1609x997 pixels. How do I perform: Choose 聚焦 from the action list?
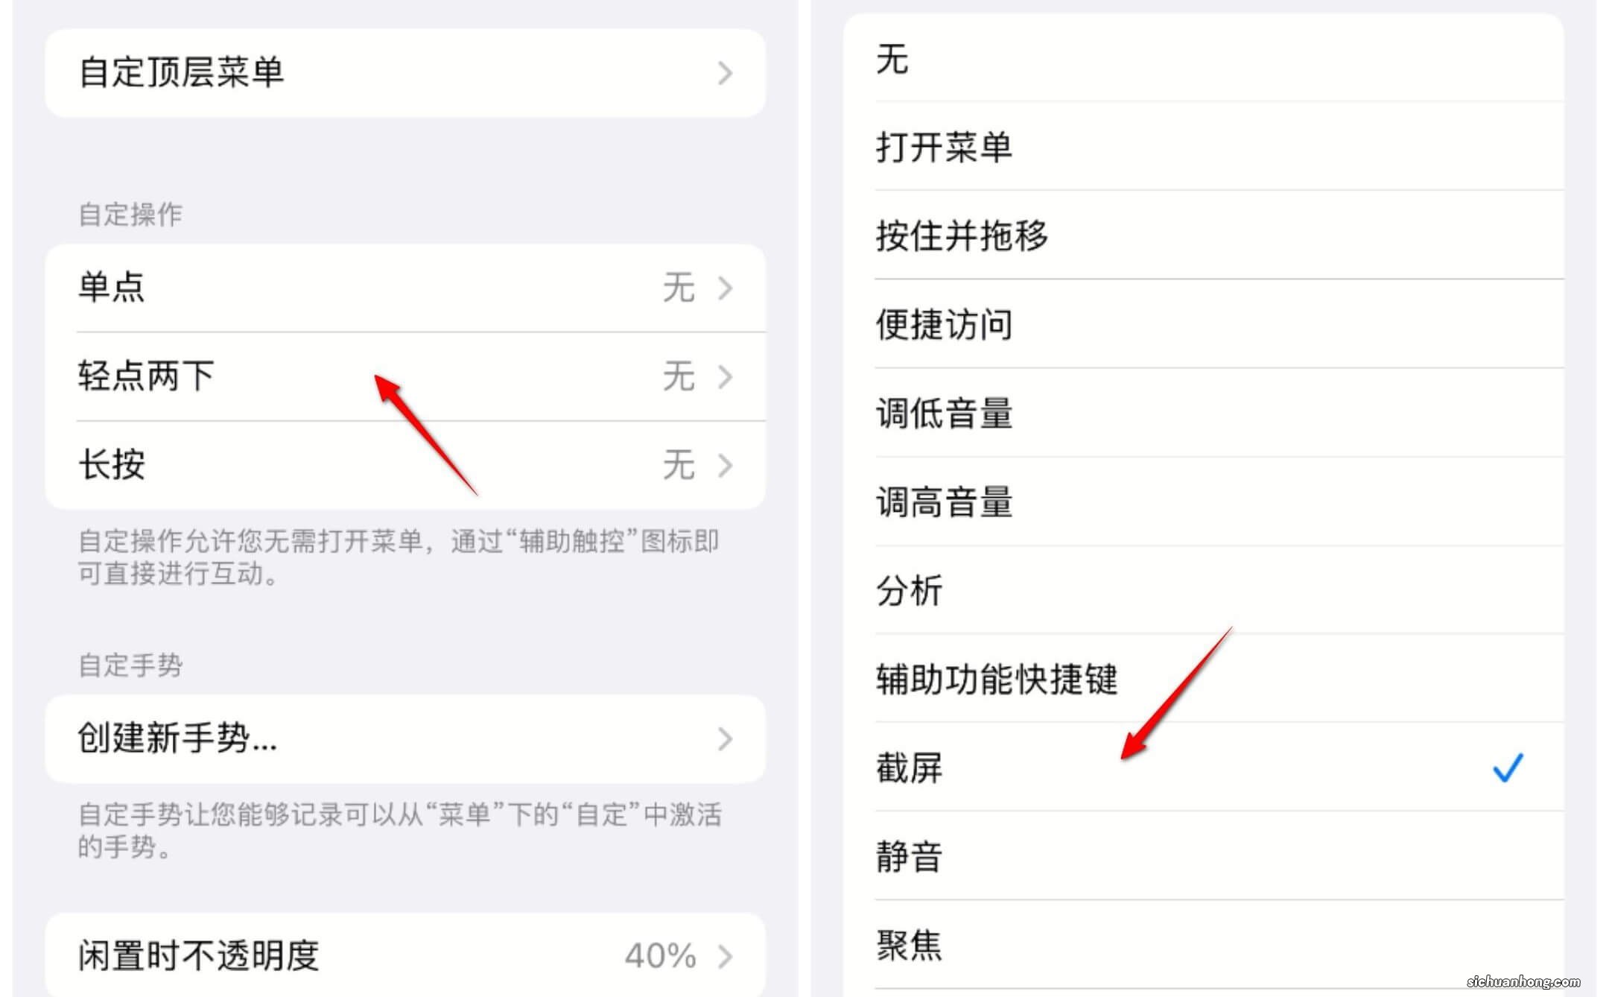1203,944
